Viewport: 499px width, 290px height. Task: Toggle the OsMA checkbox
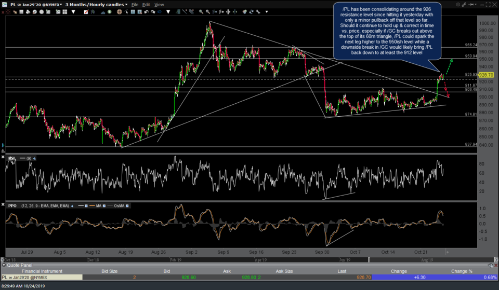[128, 206]
